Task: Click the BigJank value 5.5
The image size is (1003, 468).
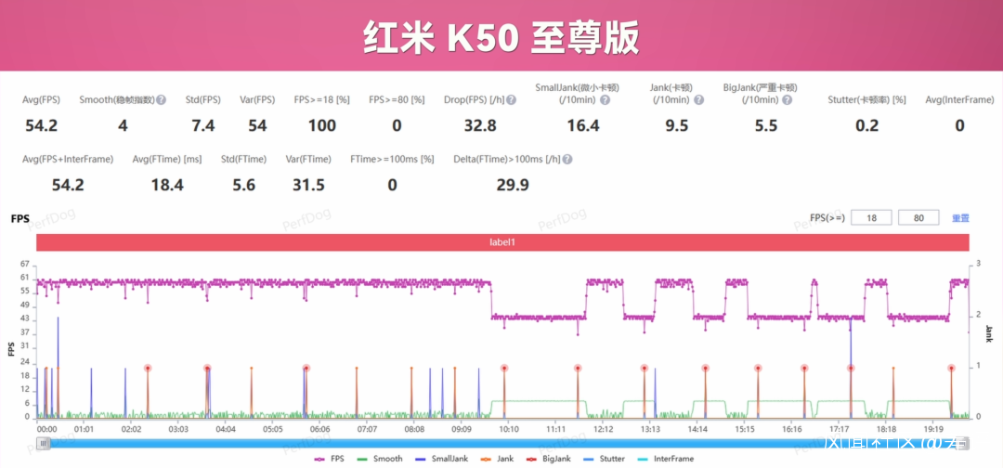Action: click(x=765, y=126)
